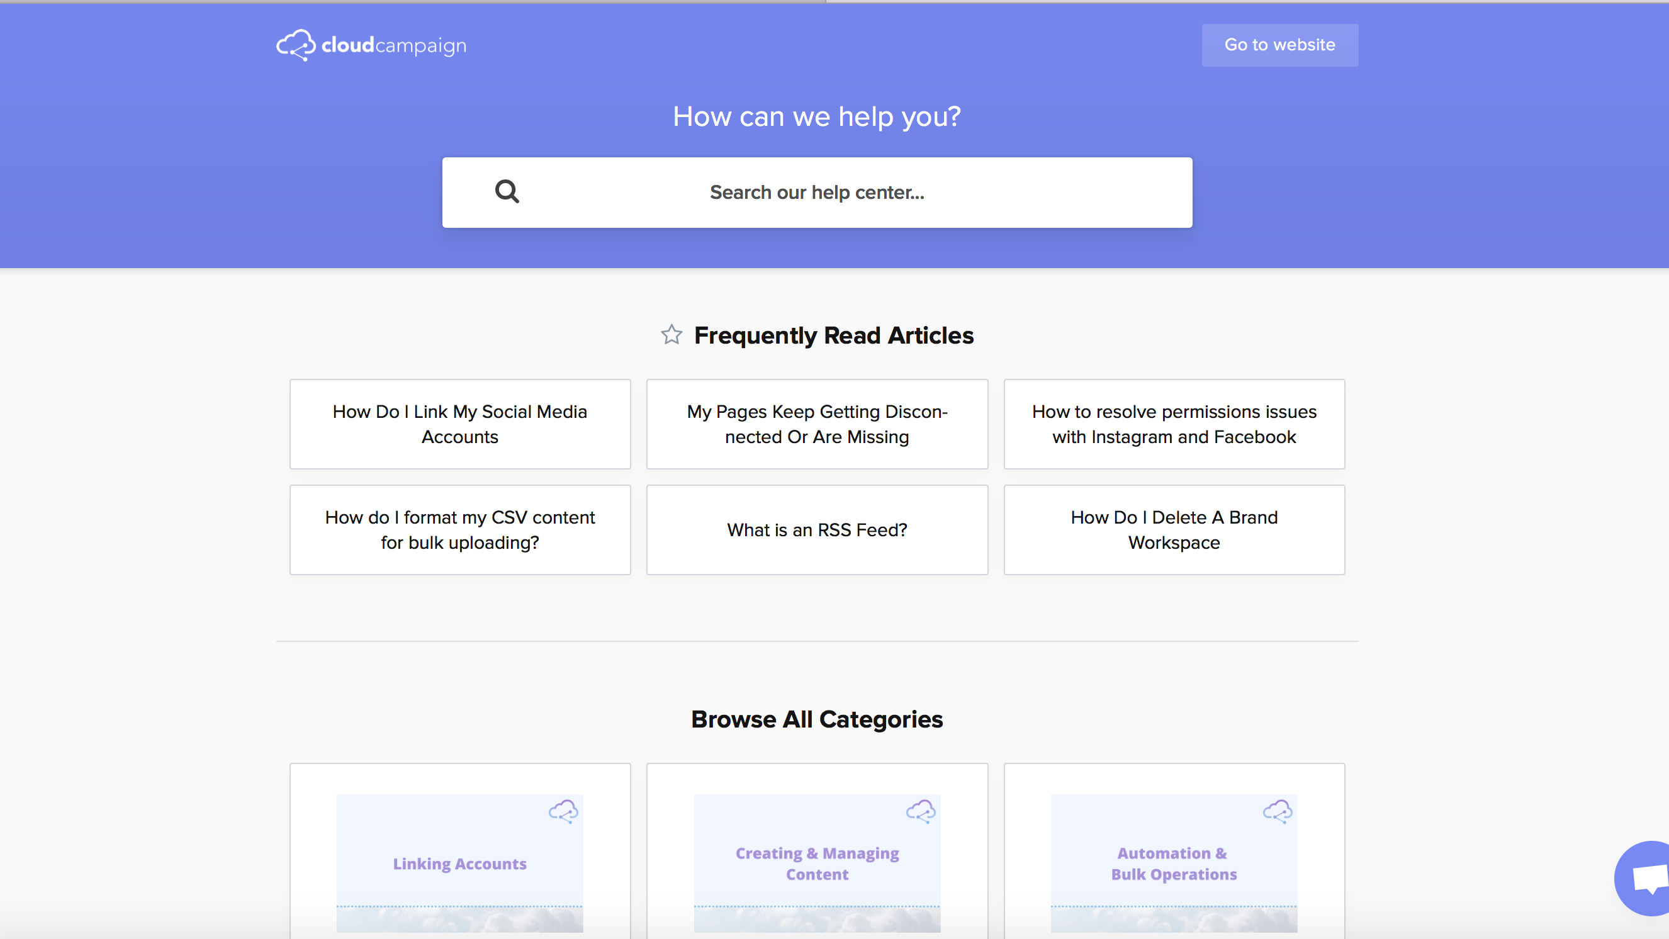Select What is an RSS Feed article
The width and height of the screenshot is (1669, 939).
pos(818,530)
